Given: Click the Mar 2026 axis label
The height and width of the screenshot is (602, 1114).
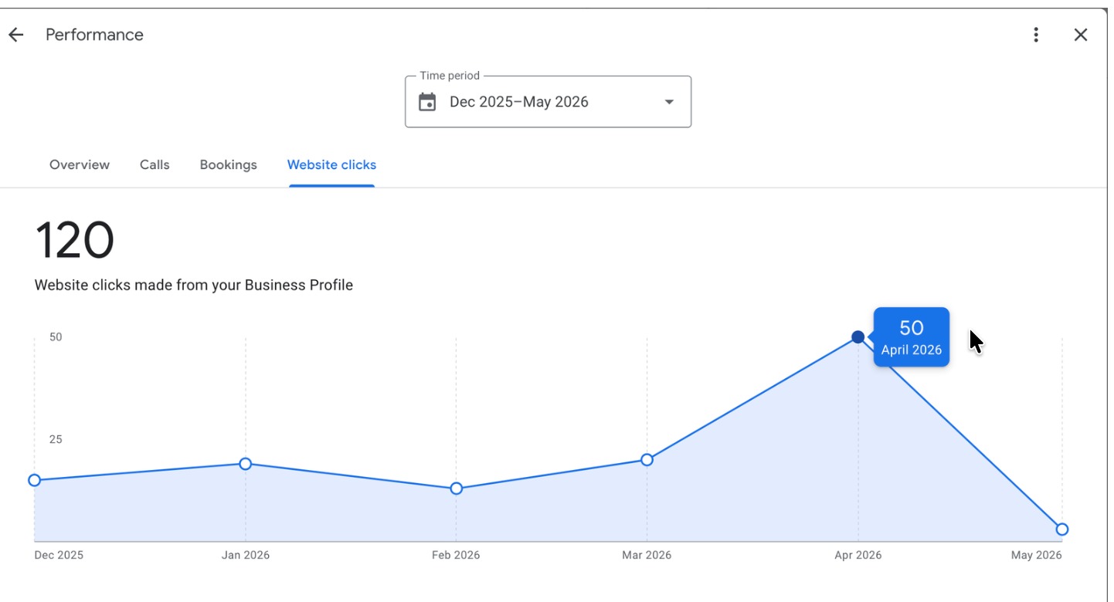Looking at the screenshot, I should tap(647, 555).
